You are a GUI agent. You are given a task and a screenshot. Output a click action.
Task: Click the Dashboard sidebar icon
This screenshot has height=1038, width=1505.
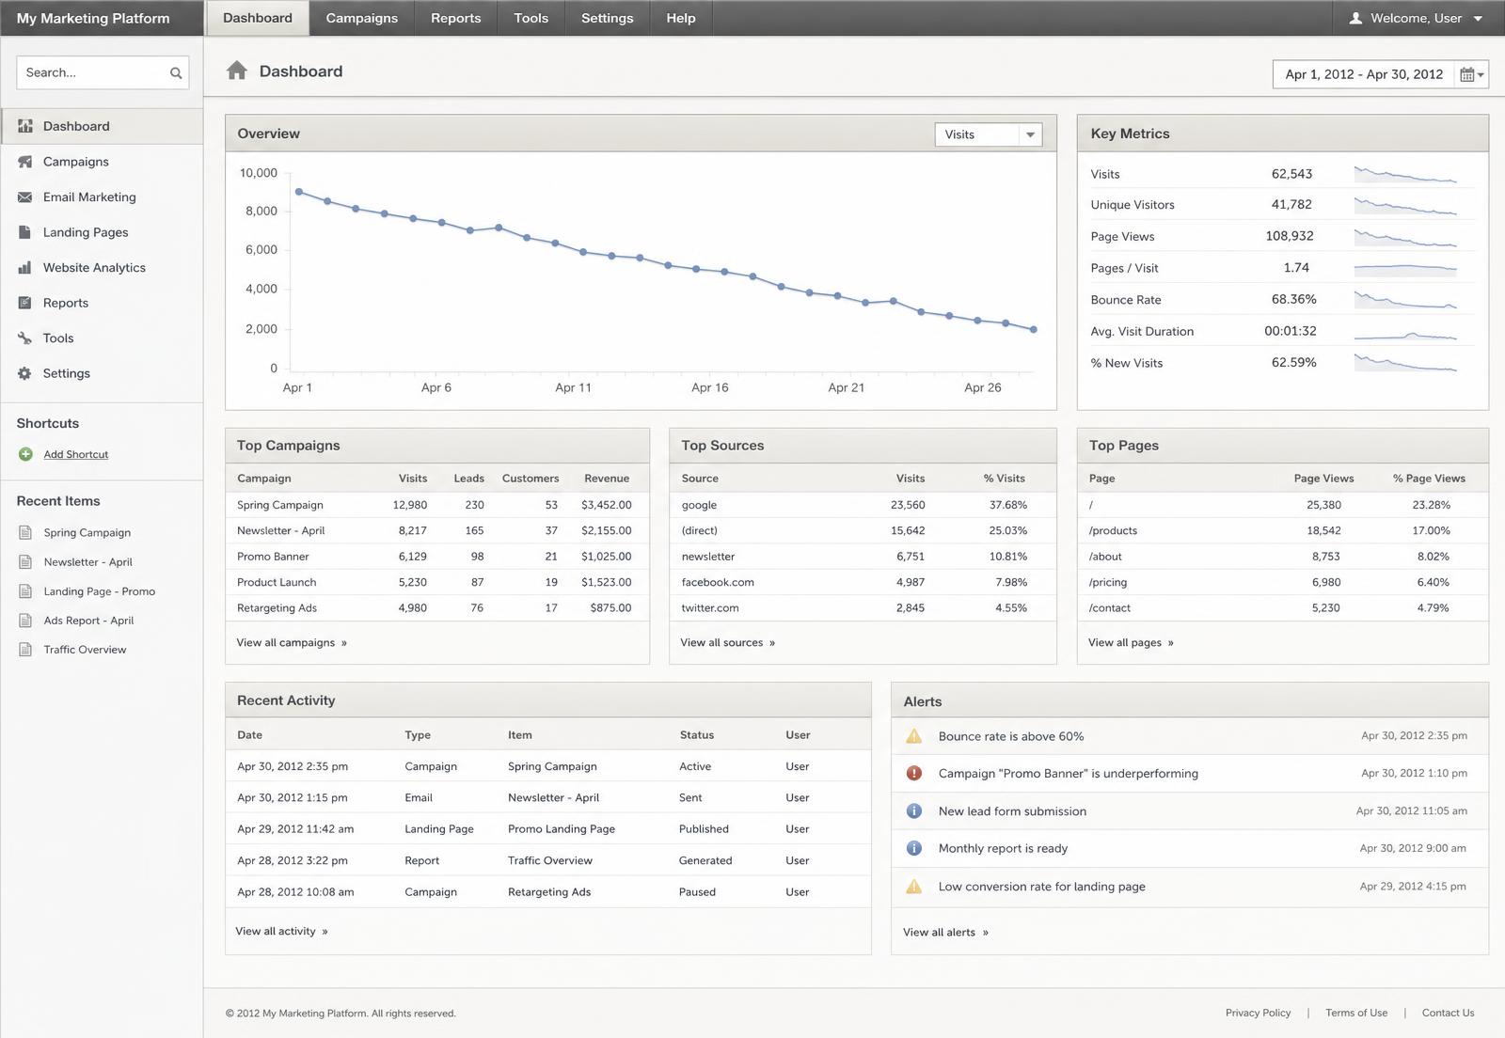point(25,126)
